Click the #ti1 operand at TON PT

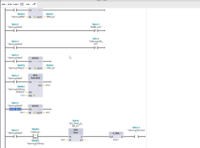tap(63, 140)
